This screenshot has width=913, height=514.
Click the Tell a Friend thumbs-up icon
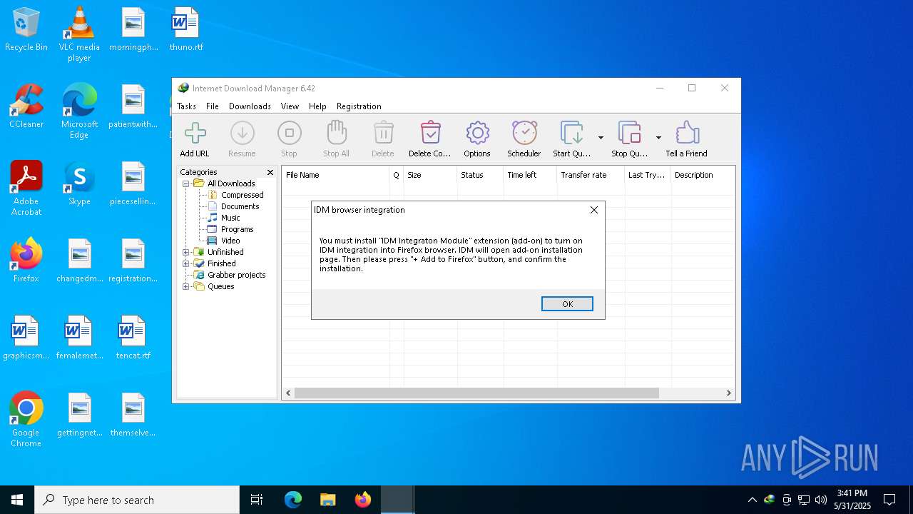click(687, 133)
